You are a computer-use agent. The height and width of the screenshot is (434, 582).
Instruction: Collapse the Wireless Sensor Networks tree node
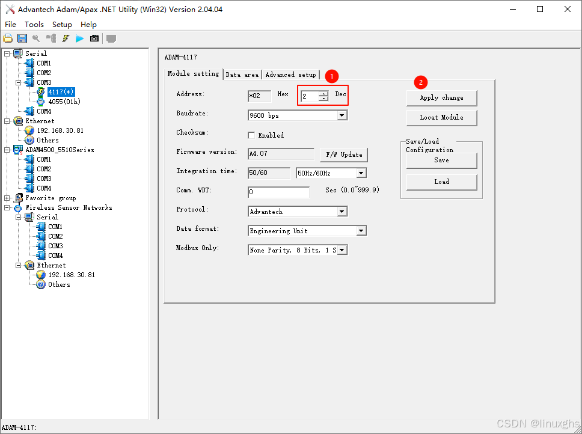(x=7, y=208)
